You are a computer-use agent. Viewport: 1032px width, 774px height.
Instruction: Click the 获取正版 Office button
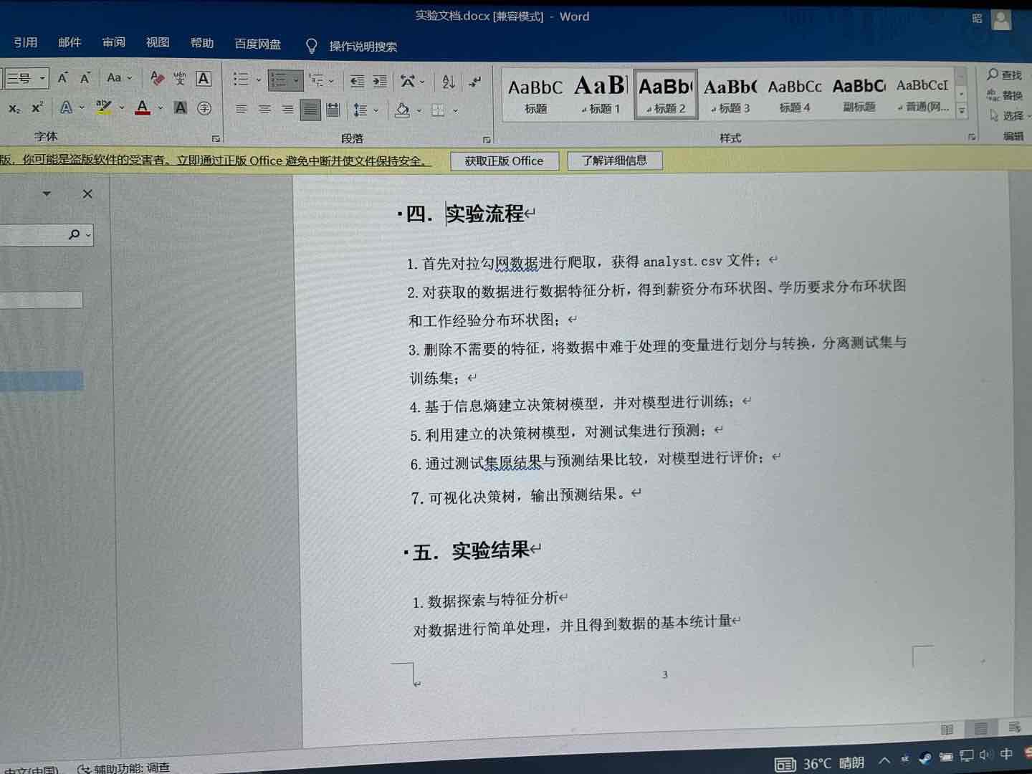[x=504, y=161]
